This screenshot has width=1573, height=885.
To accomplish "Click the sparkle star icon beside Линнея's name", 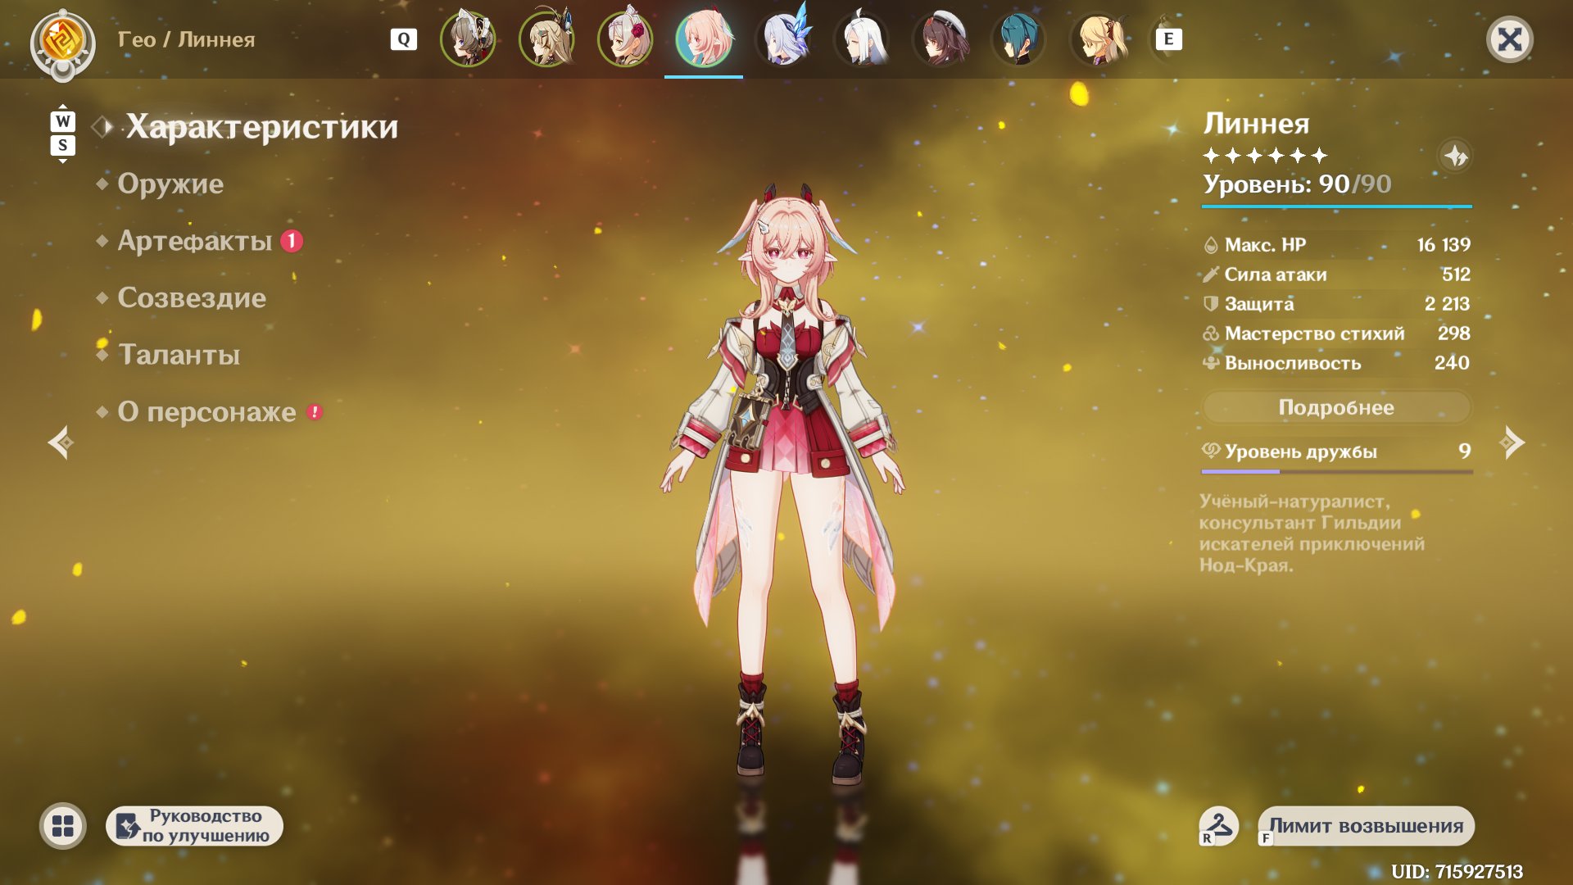I will click(1456, 156).
